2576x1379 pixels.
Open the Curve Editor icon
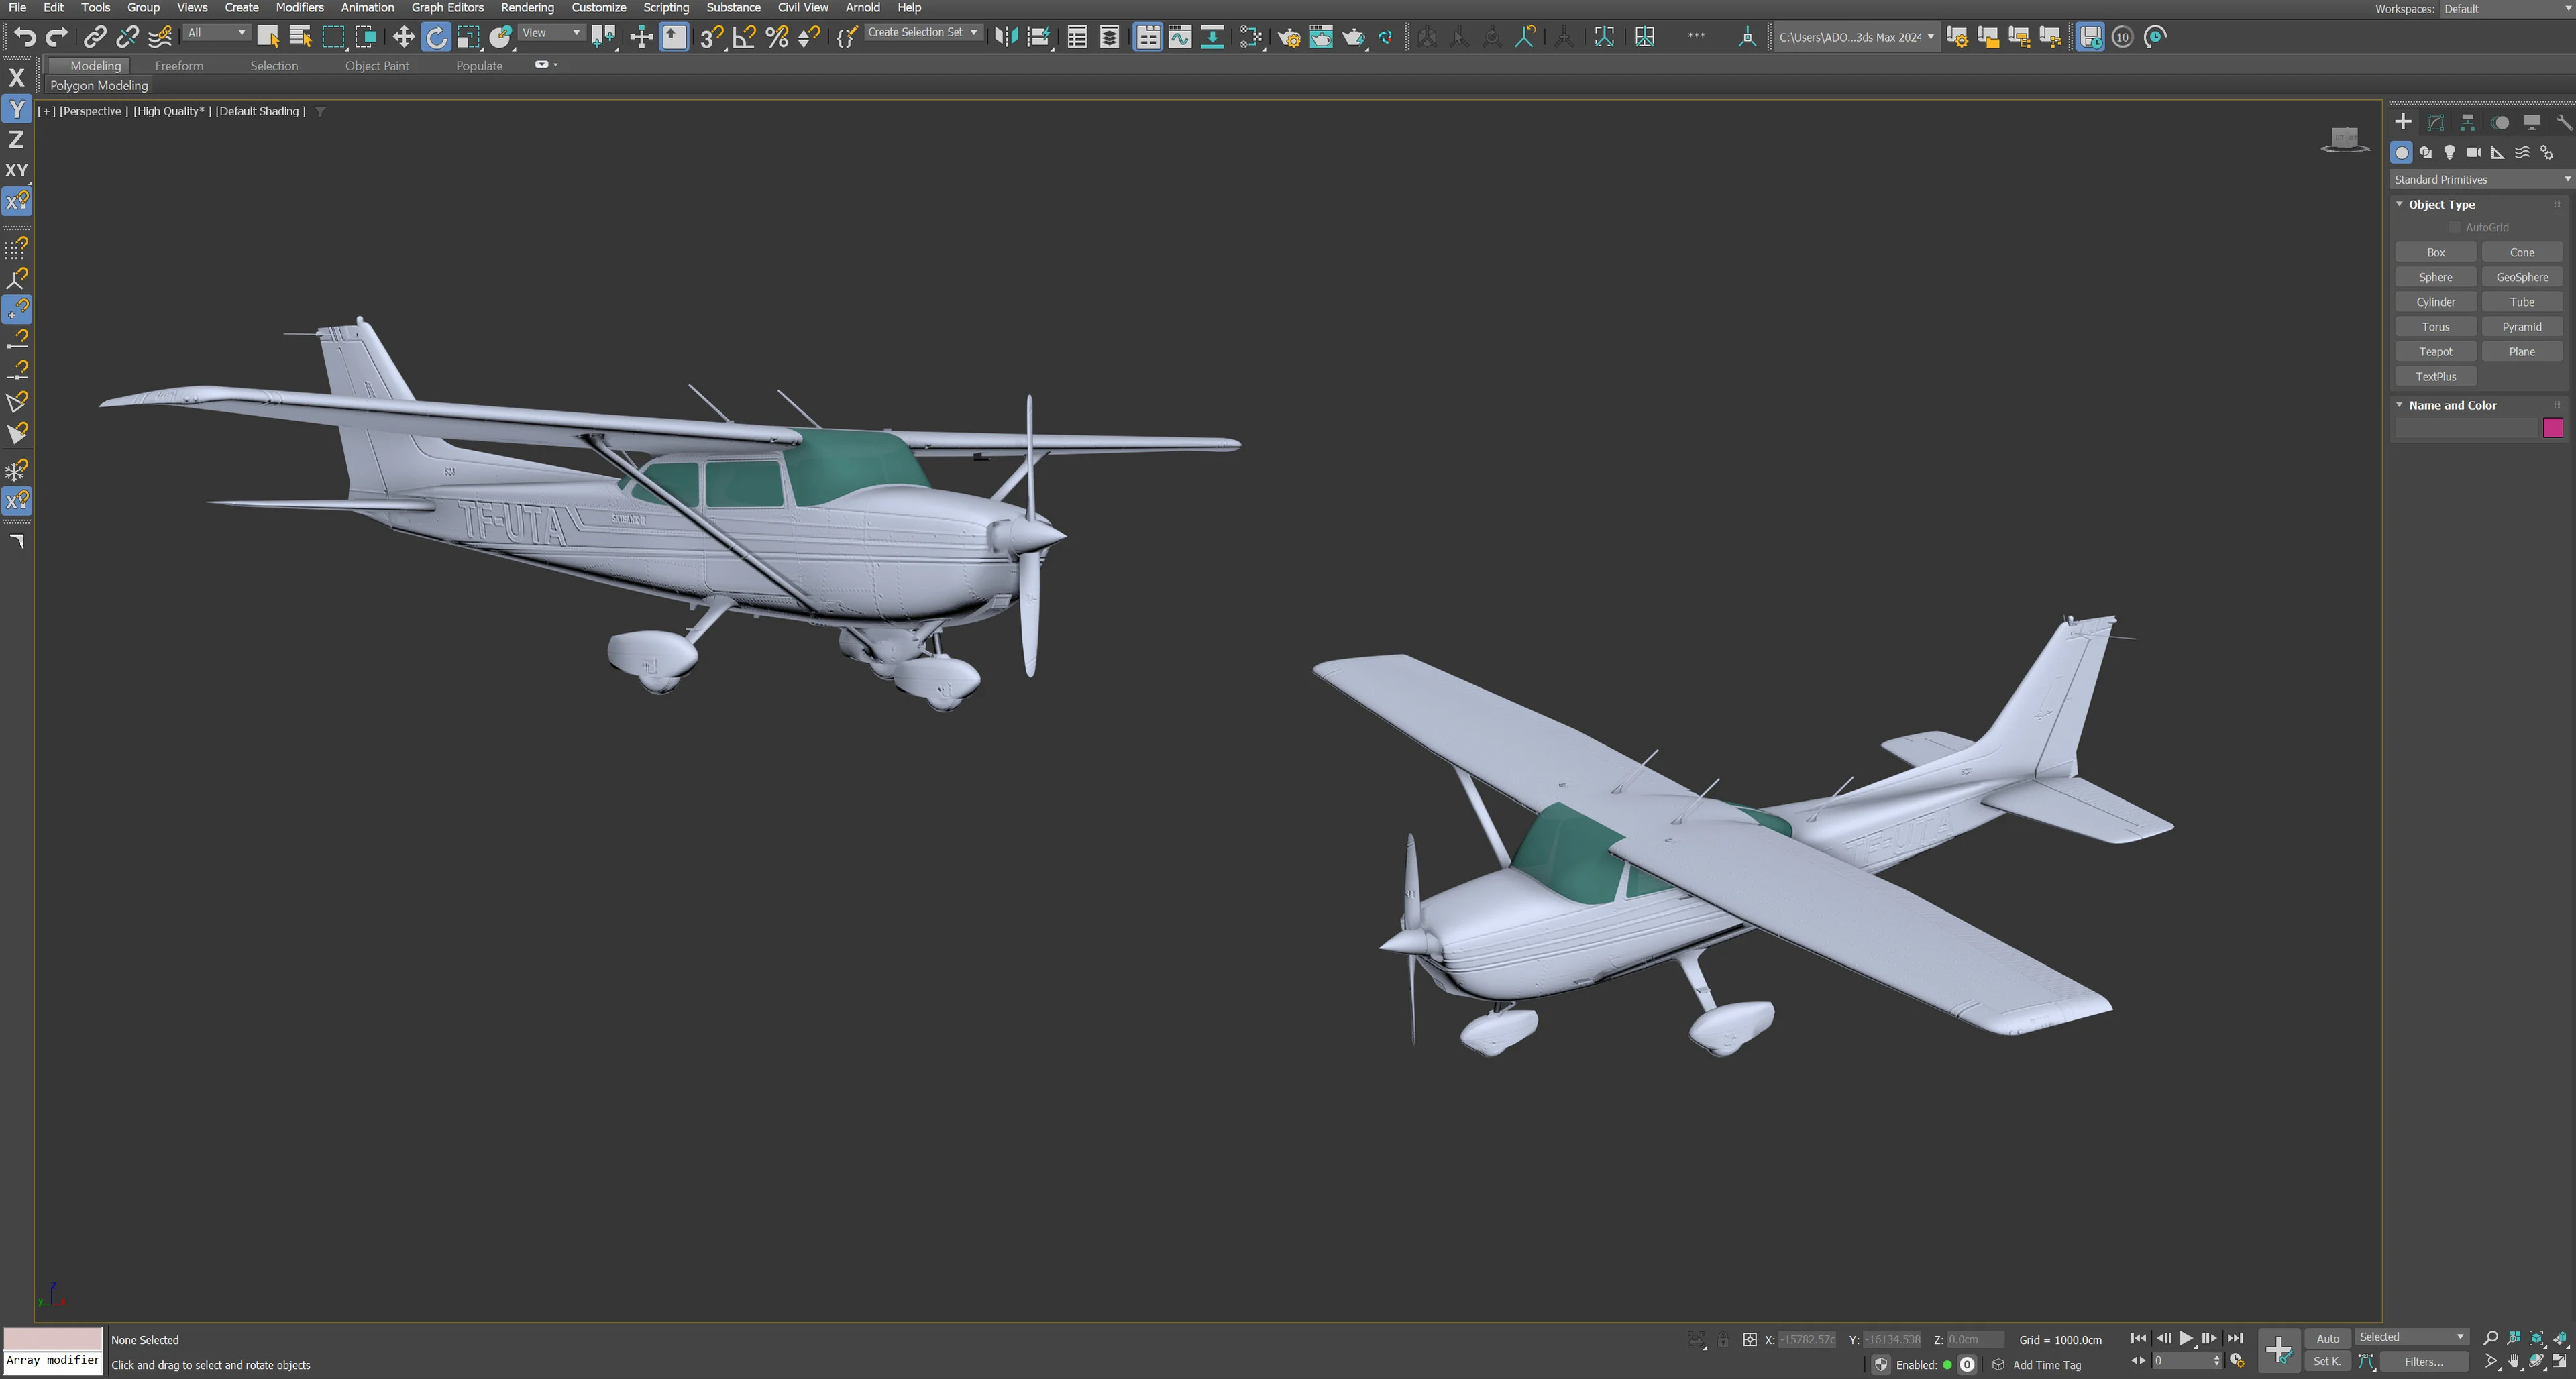[x=1180, y=37]
